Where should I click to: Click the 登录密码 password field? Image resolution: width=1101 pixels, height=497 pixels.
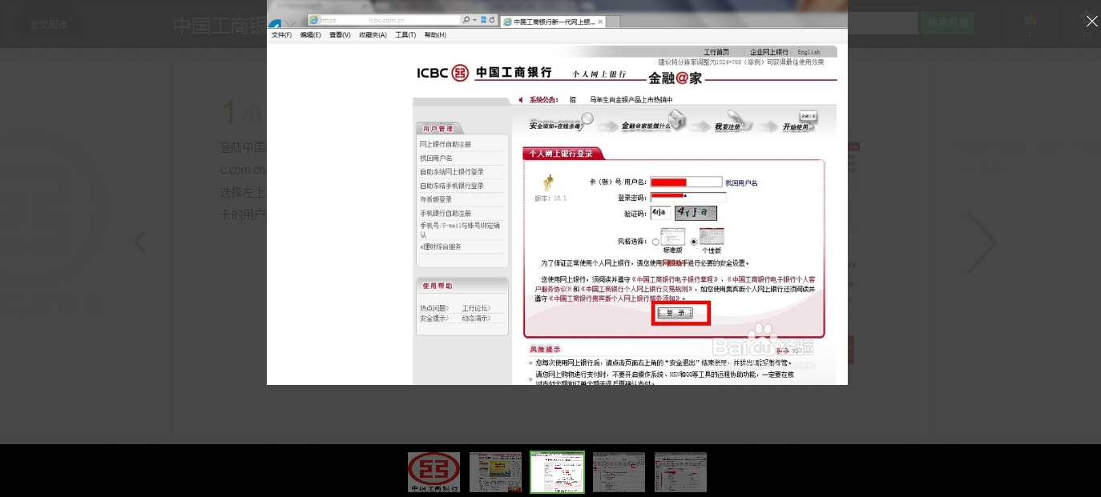tap(688, 197)
